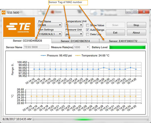Maximize the TESS 5600 window
Image resolution: width=151 pixels, height=123 pixels.
tap(135, 12)
